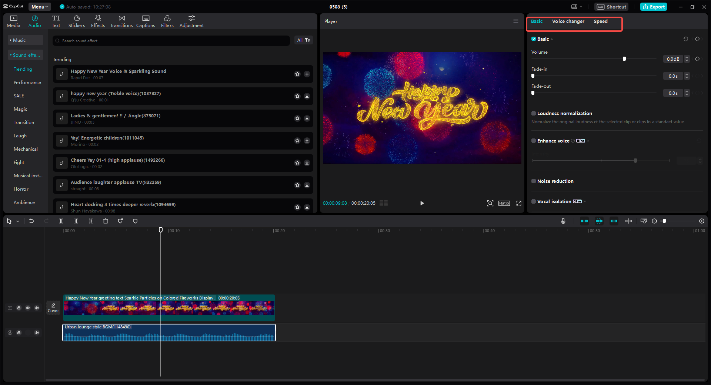Select the Split tool in timeline toolbar
This screenshot has height=385, width=711.
pyautogui.click(x=61, y=221)
